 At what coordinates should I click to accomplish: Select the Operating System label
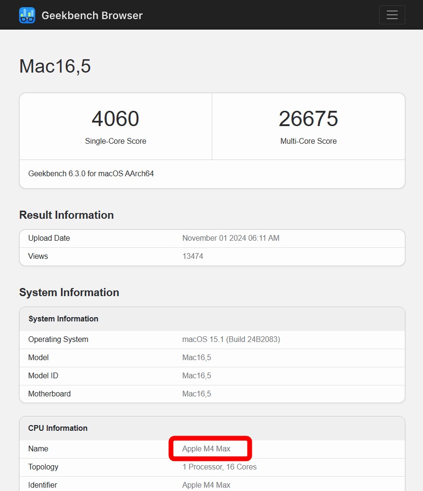pyautogui.click(x=58, y=340)
